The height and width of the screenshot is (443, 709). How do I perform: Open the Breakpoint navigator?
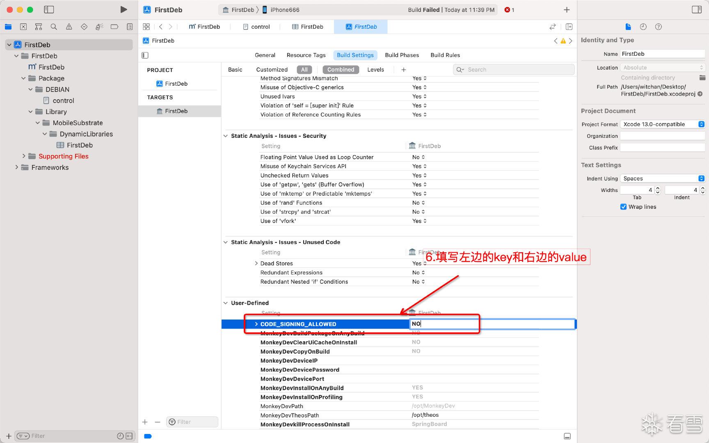[x=114, y=27]
